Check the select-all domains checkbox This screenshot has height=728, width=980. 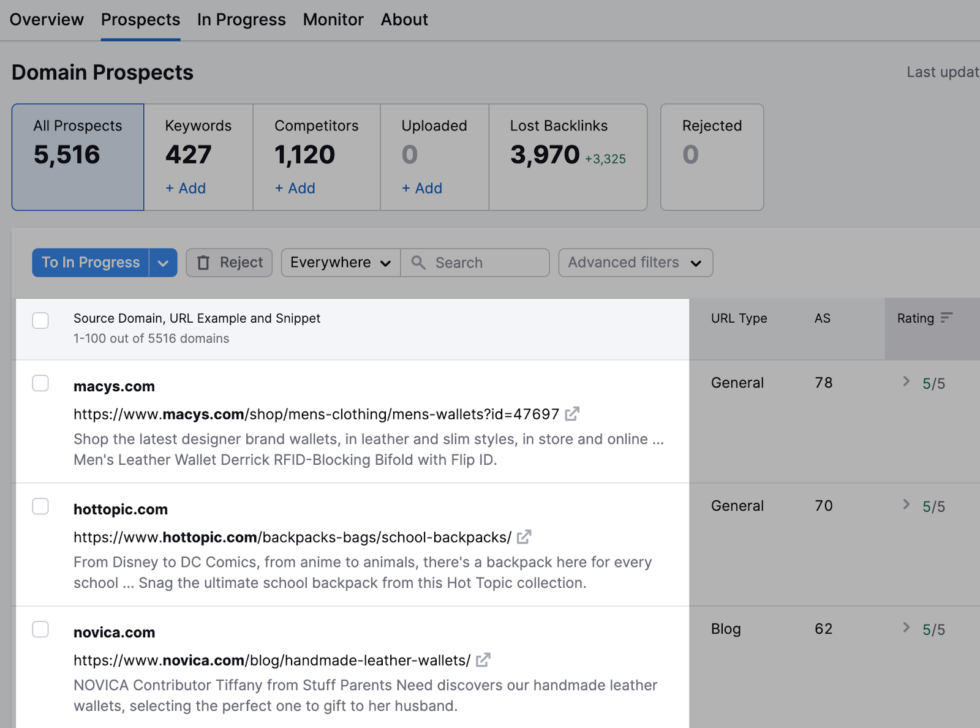[40, 320]
